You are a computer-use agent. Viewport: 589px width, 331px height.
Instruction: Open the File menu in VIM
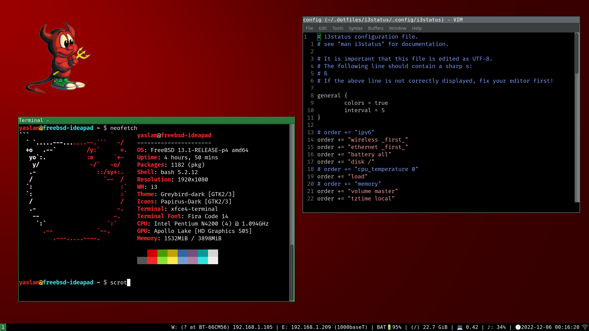click(309, 28)
